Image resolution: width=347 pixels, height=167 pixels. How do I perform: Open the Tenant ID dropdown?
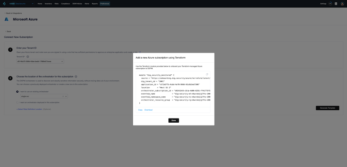tap(40, 61)
